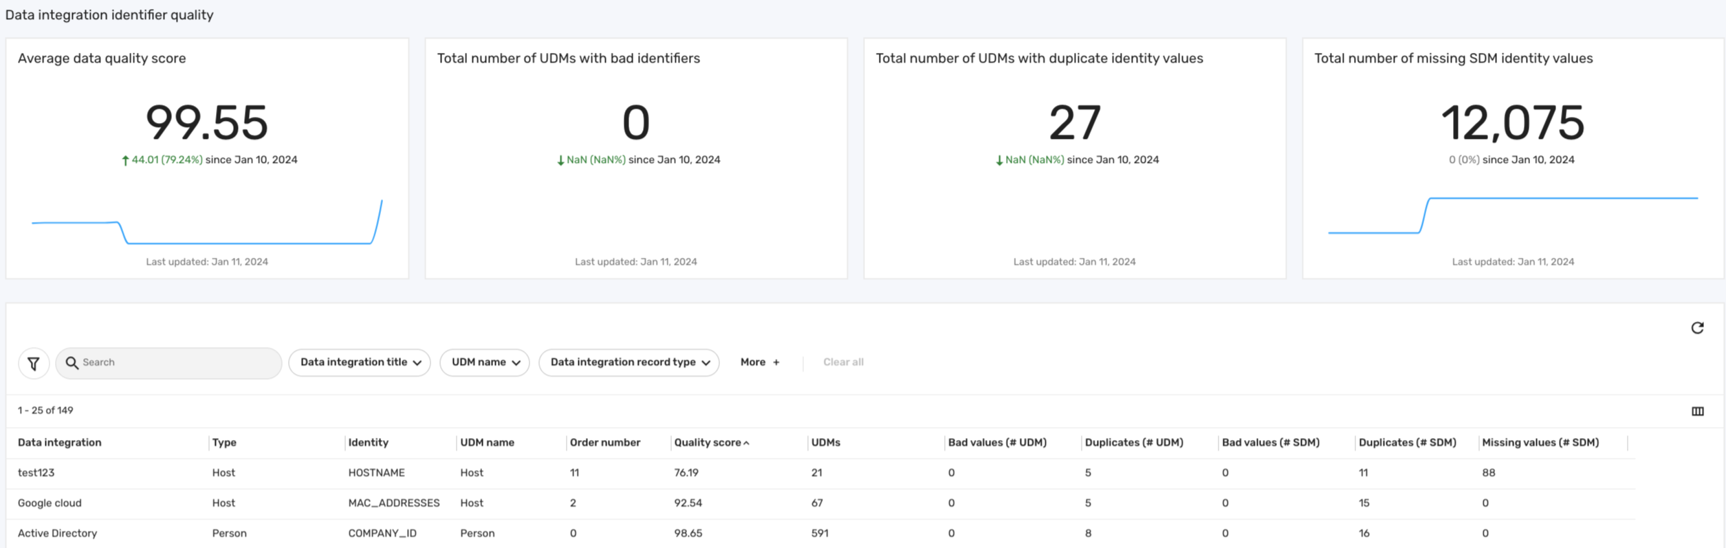Sort by Data integration column header
1726x548 pixels.
(59, 443)
